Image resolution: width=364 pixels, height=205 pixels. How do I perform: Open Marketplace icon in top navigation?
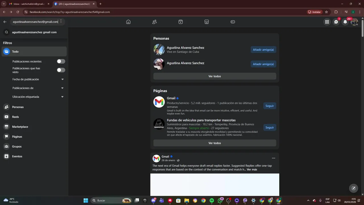[207, 22]
